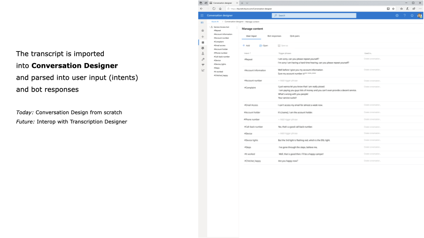Select #Device_lights in the tree
Viewport: 424px width, 238px height.
pos(220,64)
